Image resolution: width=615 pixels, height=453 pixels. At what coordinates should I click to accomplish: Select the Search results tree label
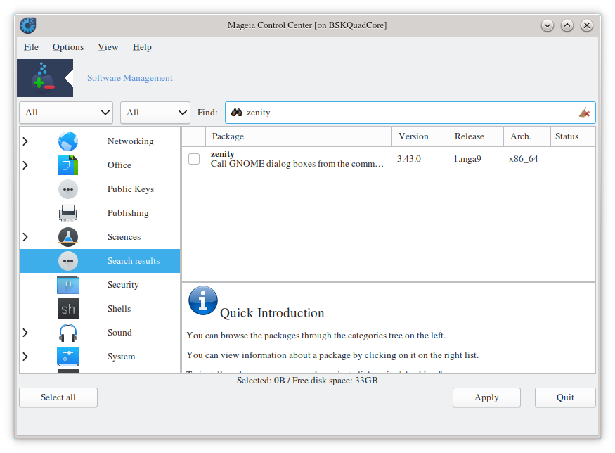pos(134,261)
